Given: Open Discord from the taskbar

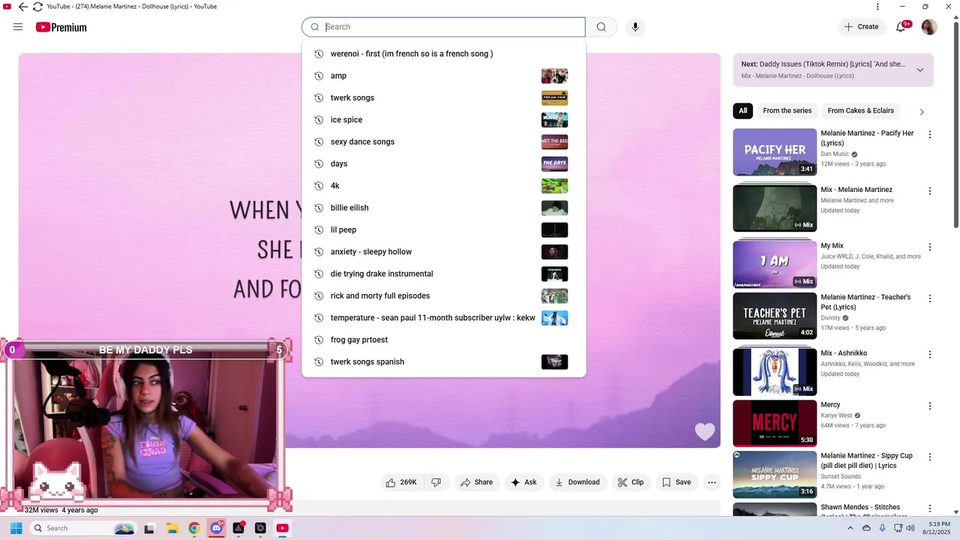Looking at the screenshot, I should (x=217, y=528).
